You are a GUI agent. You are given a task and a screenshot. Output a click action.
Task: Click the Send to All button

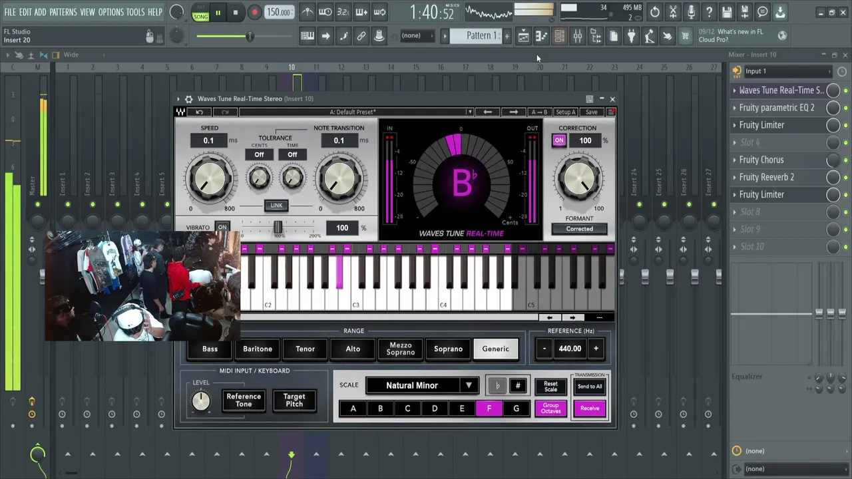[590, 387]
